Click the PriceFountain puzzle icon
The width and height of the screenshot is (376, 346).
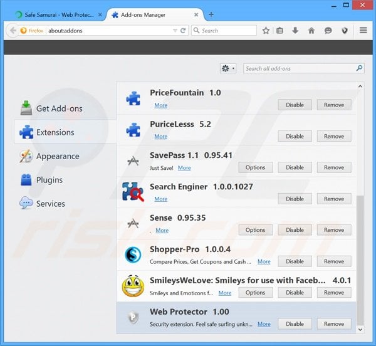coord(133,98)
